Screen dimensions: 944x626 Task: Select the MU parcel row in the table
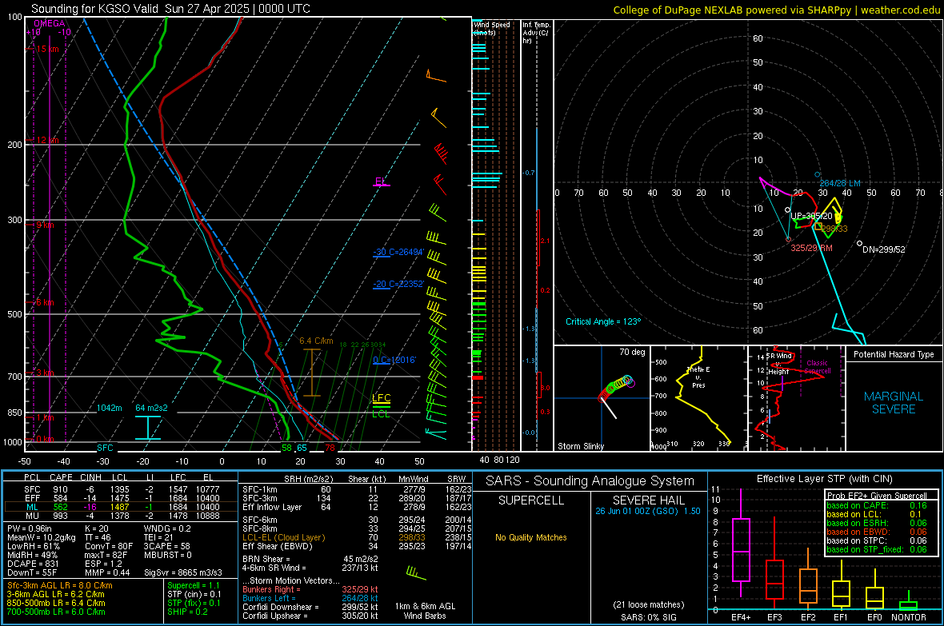click(120, 516)
